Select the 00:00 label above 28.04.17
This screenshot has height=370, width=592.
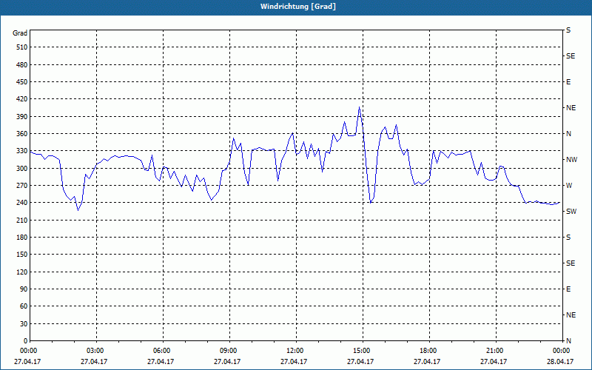pyautogui.click(x=561, y=350)
